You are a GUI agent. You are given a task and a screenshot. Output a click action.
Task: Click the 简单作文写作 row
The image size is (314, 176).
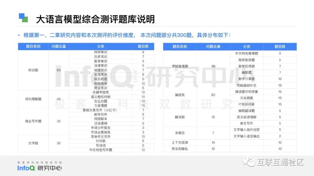(x=112, y=137)
